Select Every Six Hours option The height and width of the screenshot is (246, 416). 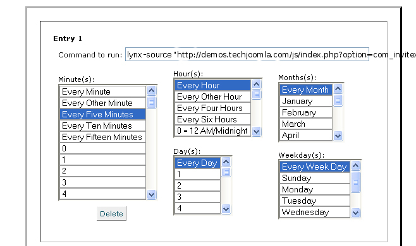[x=212, y=119]
